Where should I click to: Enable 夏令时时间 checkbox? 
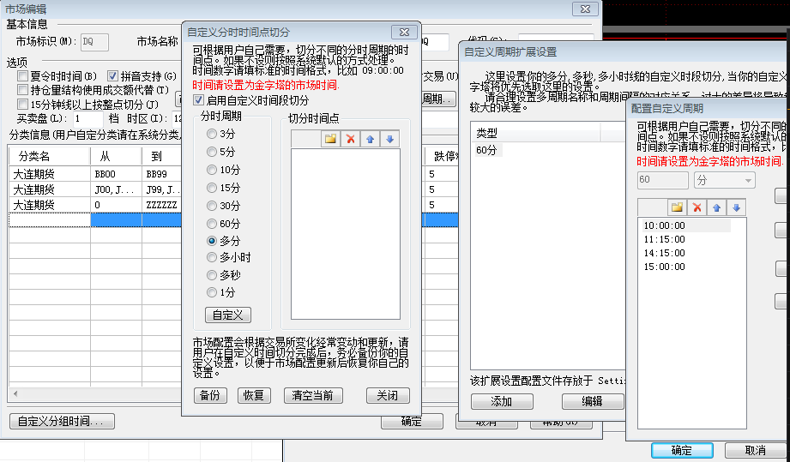click(x=22, y=76)
